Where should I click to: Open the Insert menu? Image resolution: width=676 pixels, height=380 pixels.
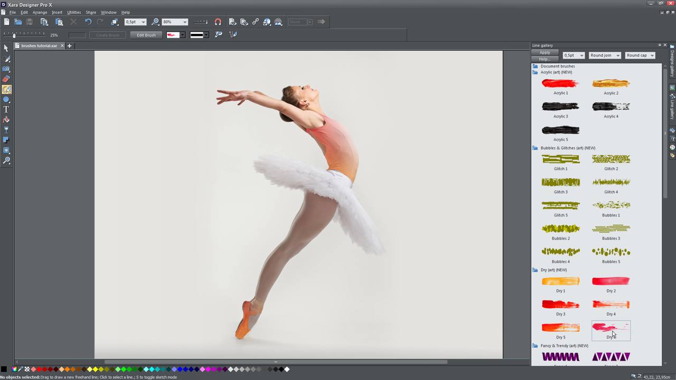pyautogui.click(x=57, y=12)
